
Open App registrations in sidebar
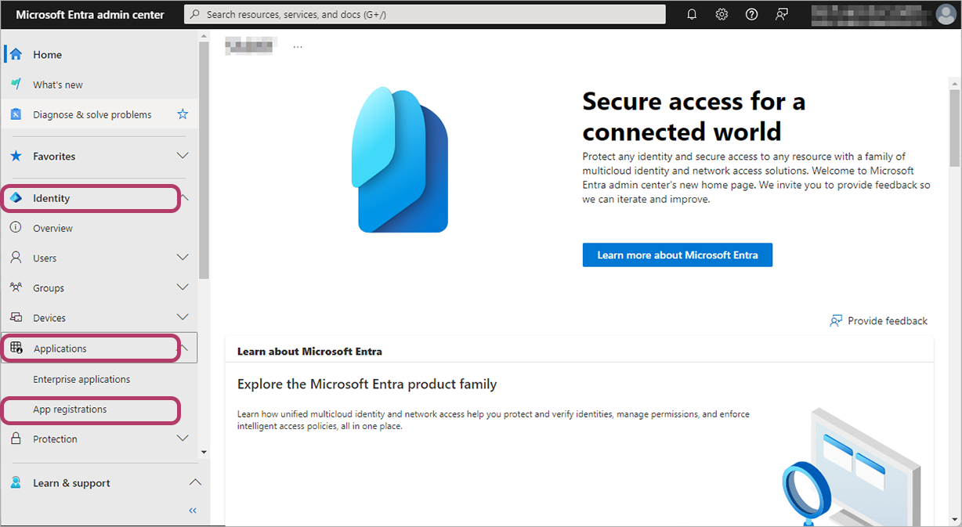70,410
